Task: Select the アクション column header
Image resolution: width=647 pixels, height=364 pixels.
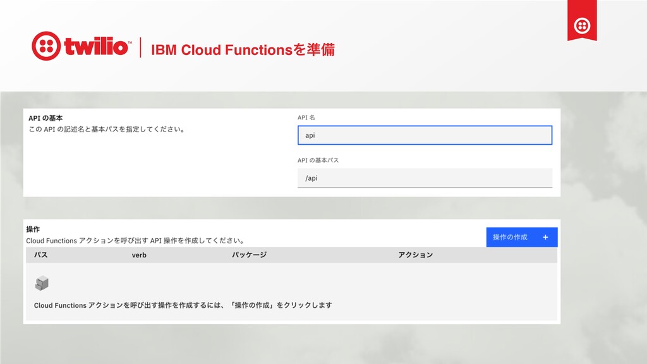Action: click(415, 255)
